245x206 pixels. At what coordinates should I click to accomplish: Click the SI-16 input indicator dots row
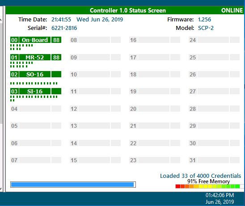34,98
